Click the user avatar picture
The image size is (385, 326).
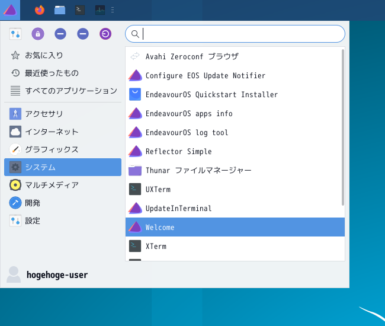pyautogui.click(x=14, y=274)
